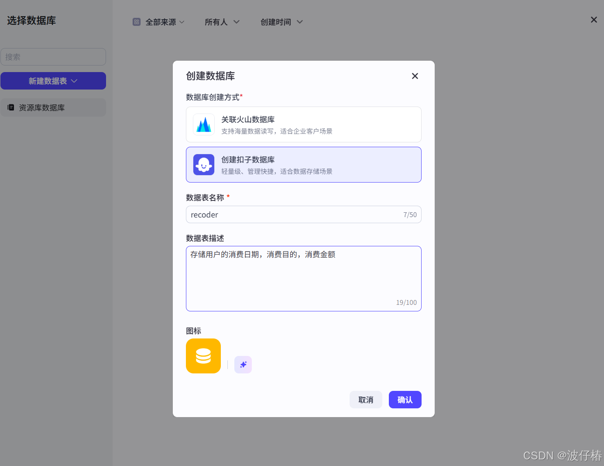
Task: Click the X icon inside the dialog header
Action: click(x=415, y=76)
